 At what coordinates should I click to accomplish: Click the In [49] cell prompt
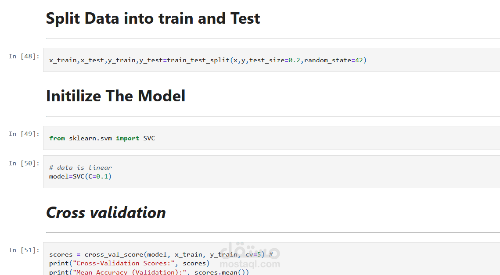tap(24, 134)
